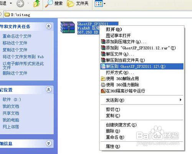Screen dimensions: 192x154
Task: Click 复制这个文件 task link
Action: point(15,50)
